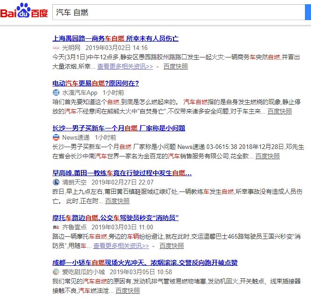This screenshot has width=311, height=298.
Task: Click the 爱吃甜瓜的小城 avatar icon
Action: (56, 272)
